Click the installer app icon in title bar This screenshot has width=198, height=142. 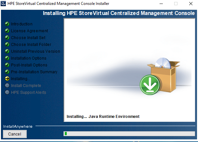pyautogui.click(x=3, y=4)
